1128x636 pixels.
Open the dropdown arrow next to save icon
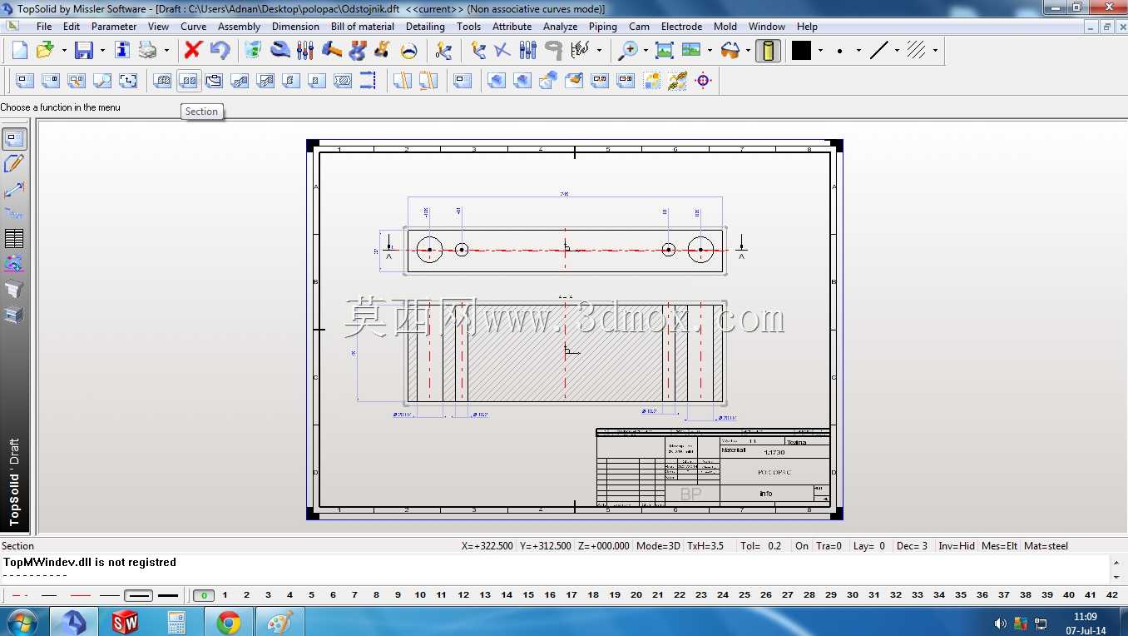point(102,51)
